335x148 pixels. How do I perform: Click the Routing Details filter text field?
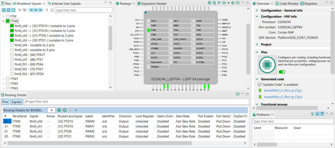136,102
